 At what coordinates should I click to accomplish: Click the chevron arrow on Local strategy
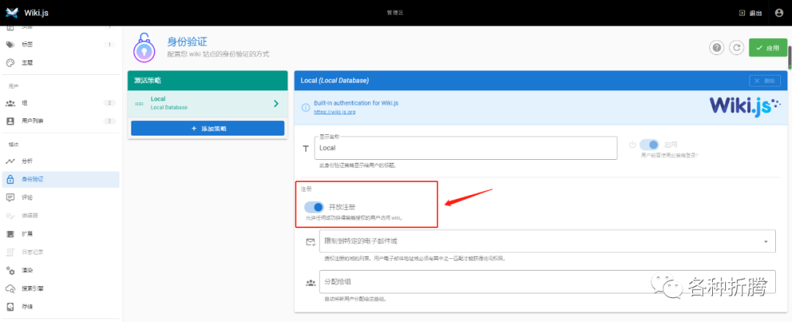(x=276, y=103)
